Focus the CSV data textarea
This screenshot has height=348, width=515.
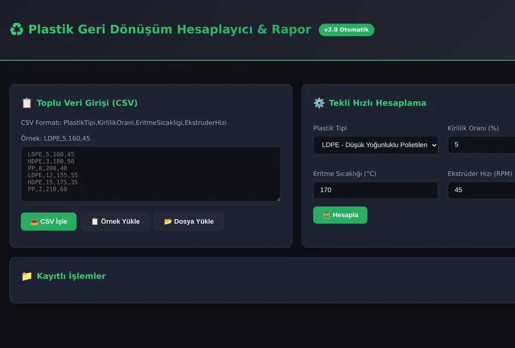tap(151, 174)
